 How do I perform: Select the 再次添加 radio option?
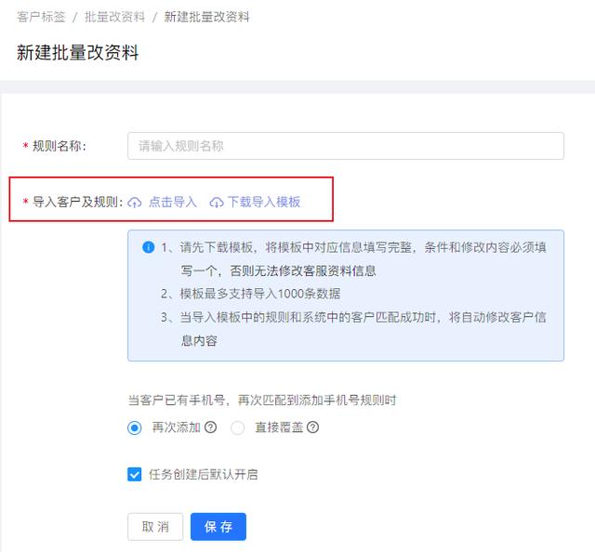(x=134, y=428)
